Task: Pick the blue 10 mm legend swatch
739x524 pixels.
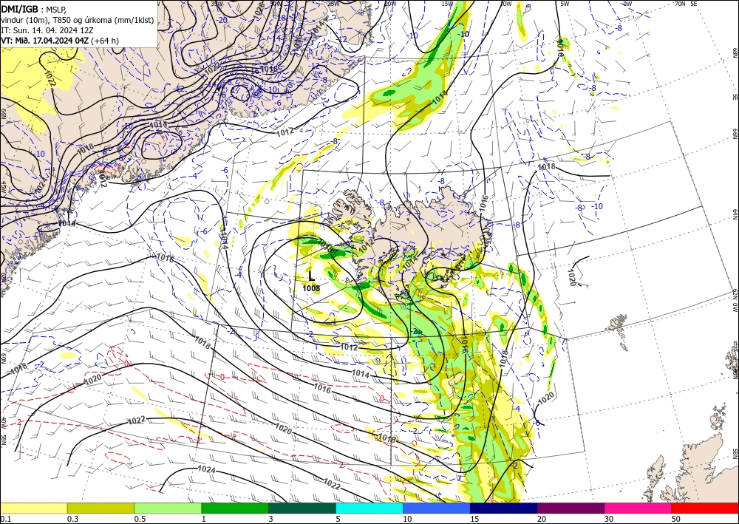Action: pos(437,508)
